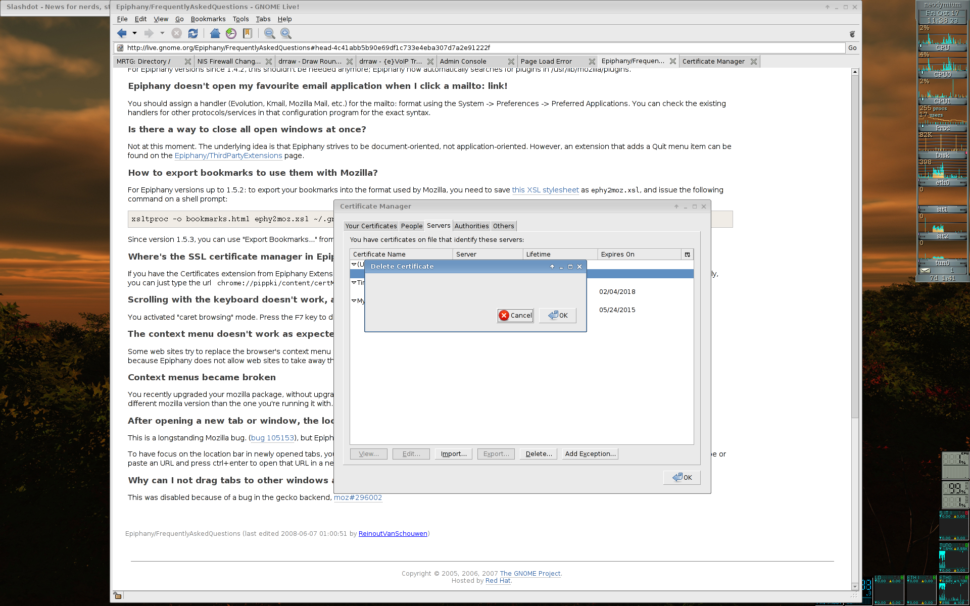Collapse the first (U... certificate tree group
Viewport: 970px width, 606px height.
coord(354,264)
